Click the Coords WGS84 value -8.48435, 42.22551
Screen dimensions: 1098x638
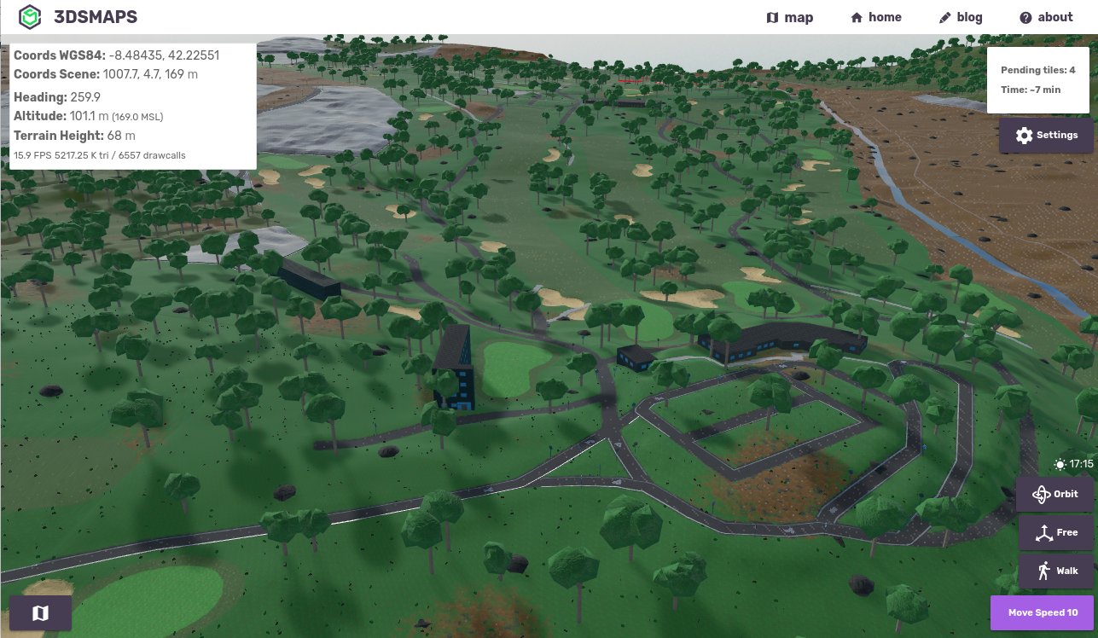tap(165, 55)
